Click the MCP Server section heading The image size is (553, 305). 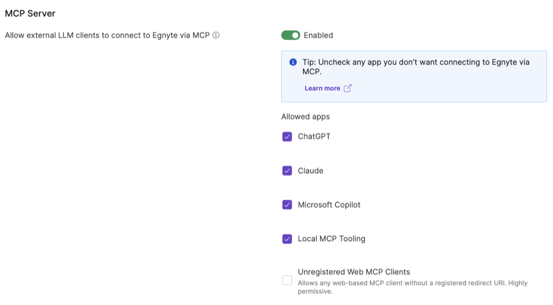[30, 13]
